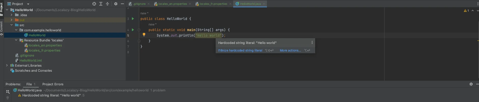Click the locate-in-project target icon
The height and width of the screenshot is (102, 479).
tap(94, 4)
